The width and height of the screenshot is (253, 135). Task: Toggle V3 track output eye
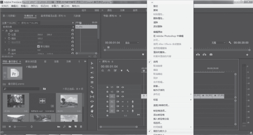click(123, 87)
